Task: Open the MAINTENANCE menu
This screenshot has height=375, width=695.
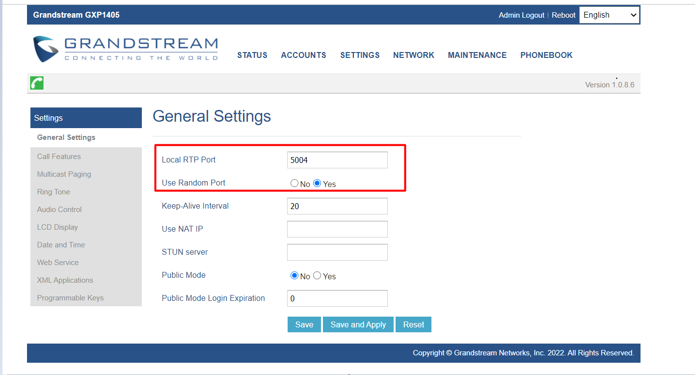Action: pos(477,55)
